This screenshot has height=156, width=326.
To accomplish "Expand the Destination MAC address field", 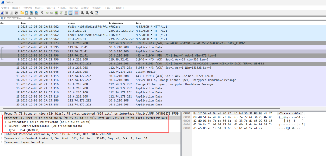I will click(6, 122).
